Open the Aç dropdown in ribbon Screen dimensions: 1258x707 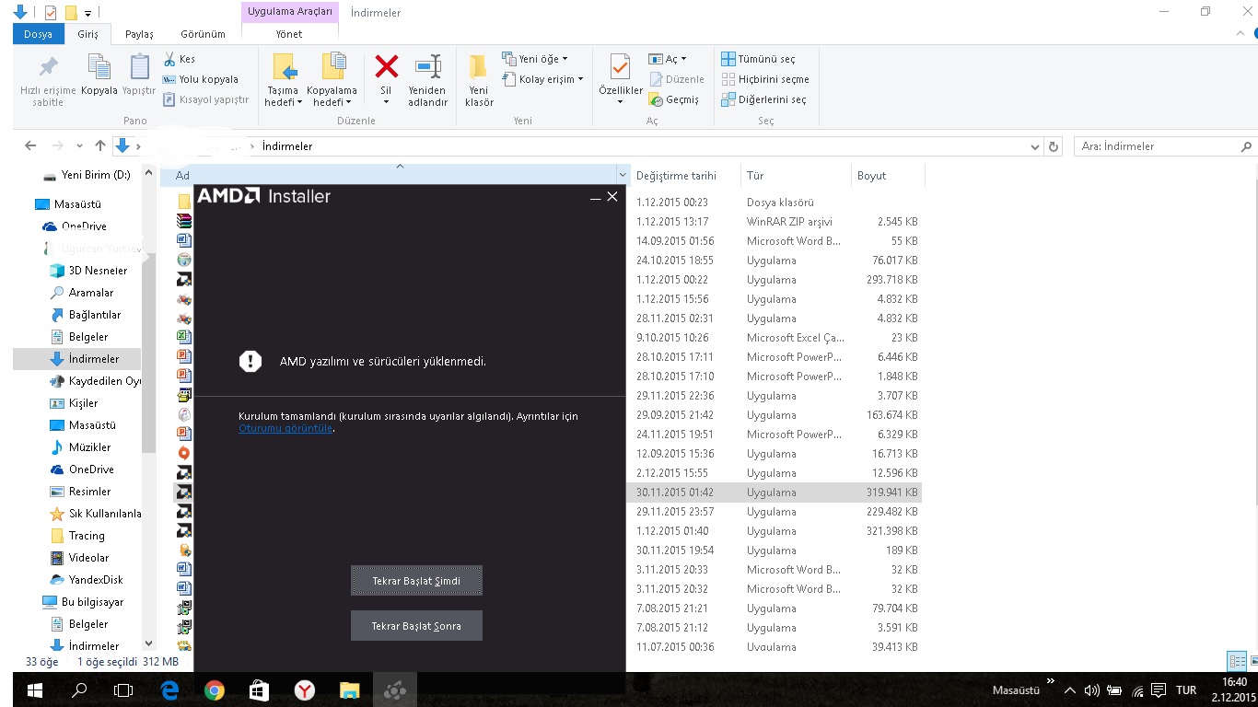point(668,59)
